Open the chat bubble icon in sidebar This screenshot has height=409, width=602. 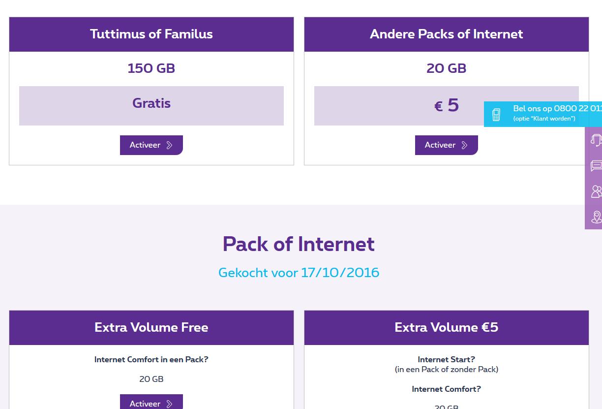[596, 166]
